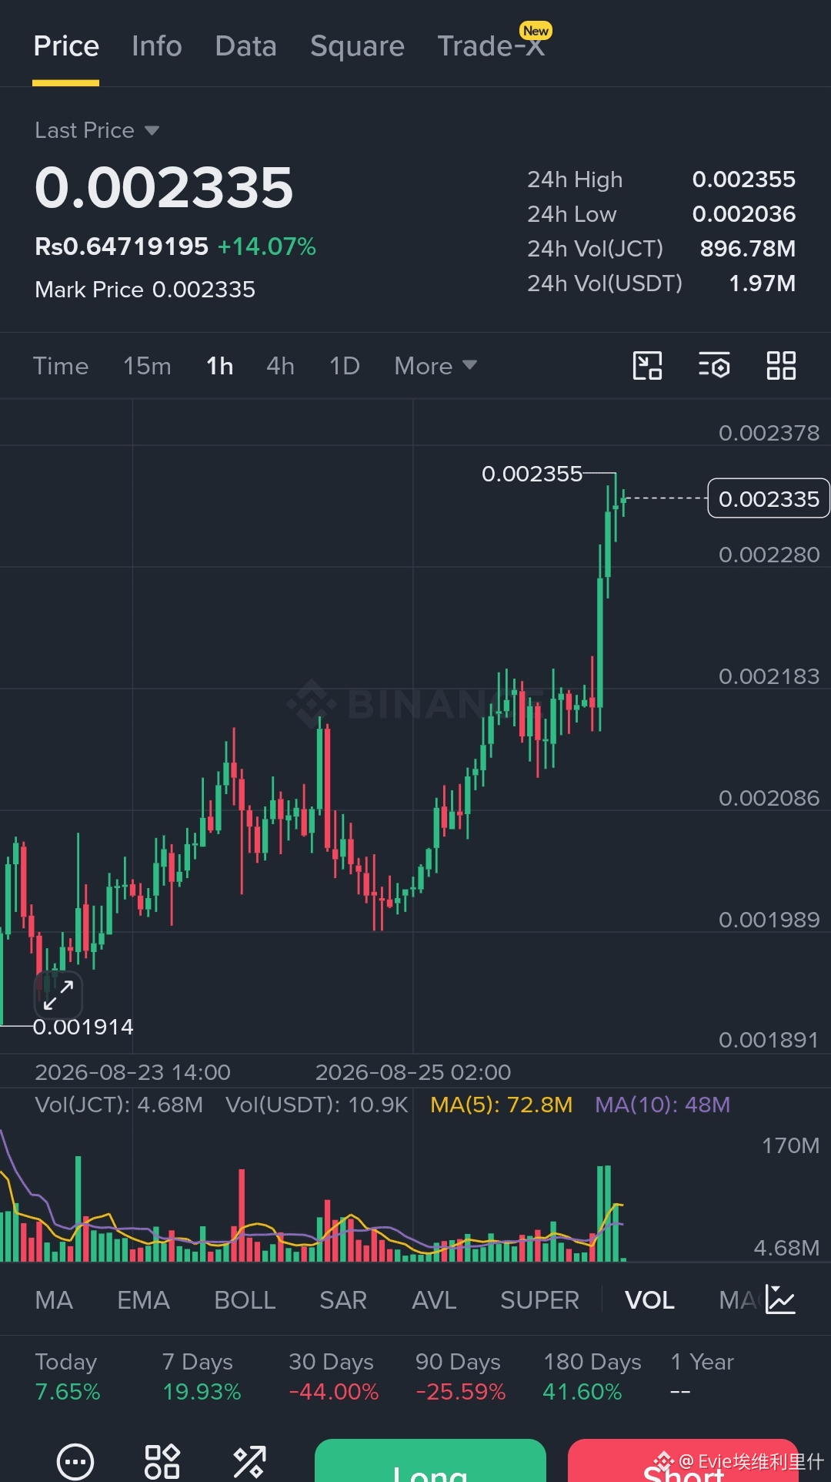Enable the BOLL indicator
The width and height of the screenshot is (831, 1482).
245,1300
